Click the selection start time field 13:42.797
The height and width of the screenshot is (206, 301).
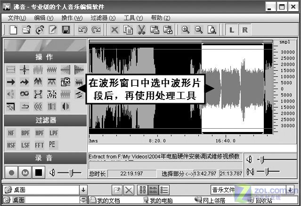[x=205, y=173]
